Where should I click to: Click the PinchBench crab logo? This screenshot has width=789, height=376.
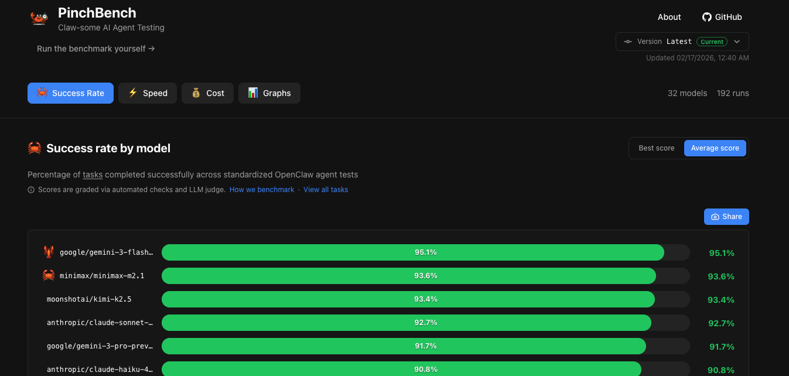tap(39, 18)
